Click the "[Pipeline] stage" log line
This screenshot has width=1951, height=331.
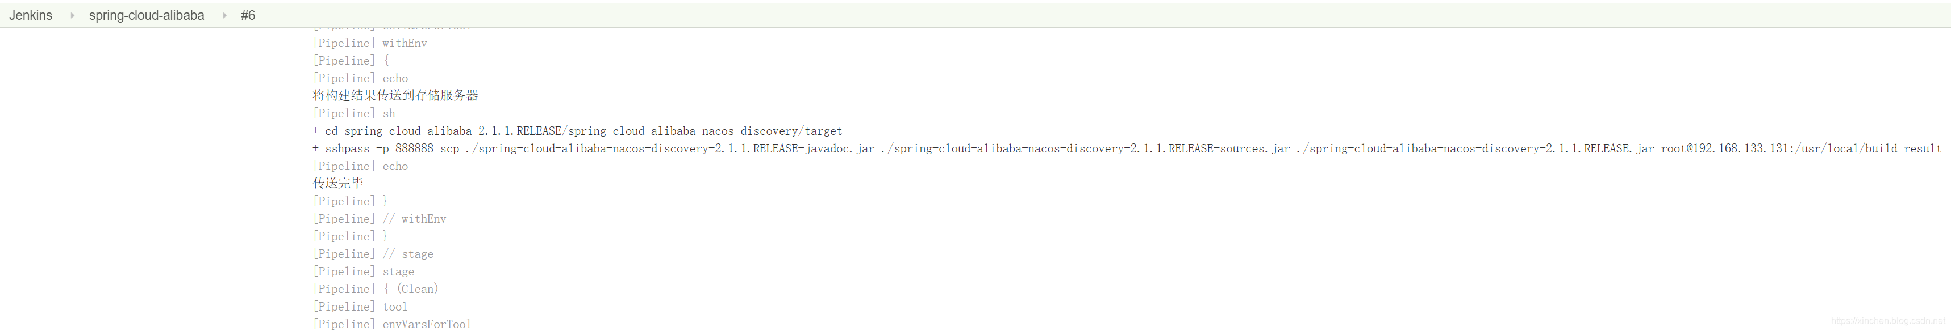tap(364, 271)
